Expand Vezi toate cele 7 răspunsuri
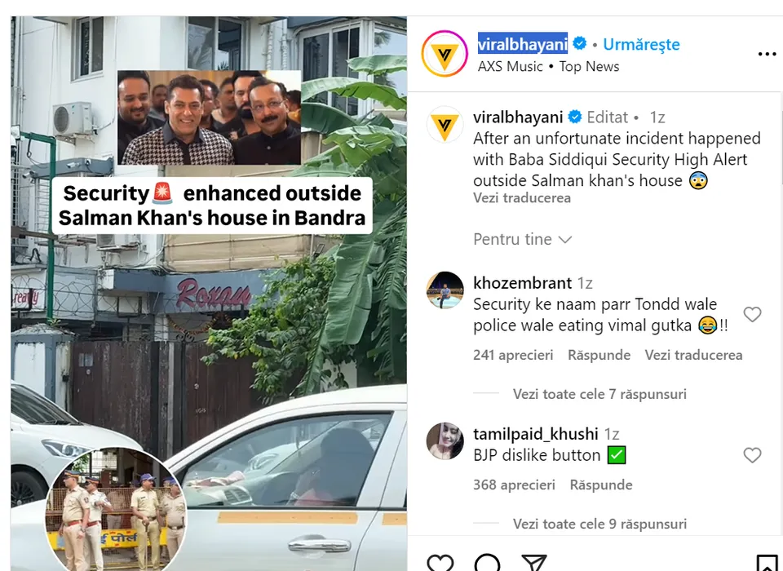Screen dimensions: 783x571 (599, 394)
